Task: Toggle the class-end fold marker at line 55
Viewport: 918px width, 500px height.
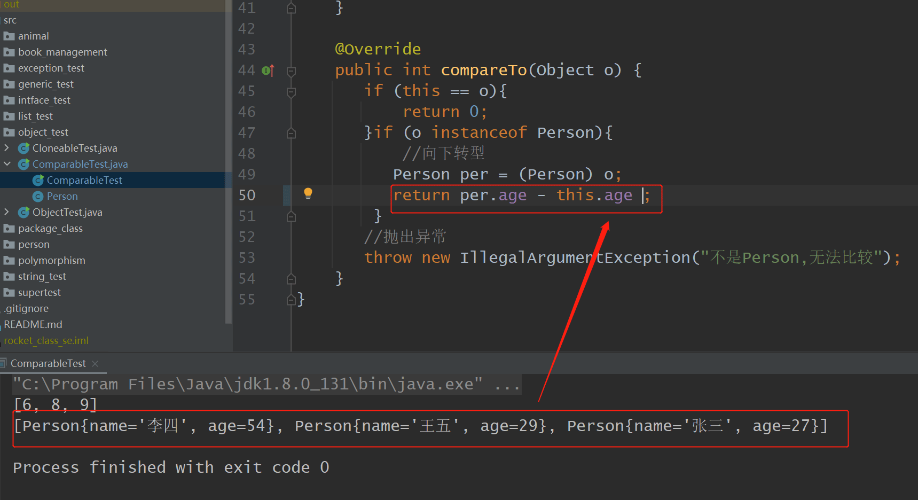Action: pyautogui.click(x=291, y=300)
